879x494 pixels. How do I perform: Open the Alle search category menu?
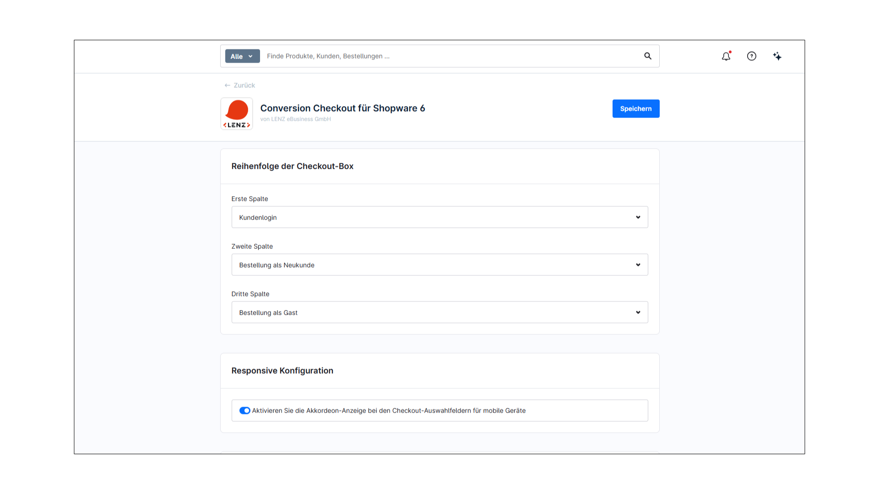pyautogui.click(x=242, y=56)
